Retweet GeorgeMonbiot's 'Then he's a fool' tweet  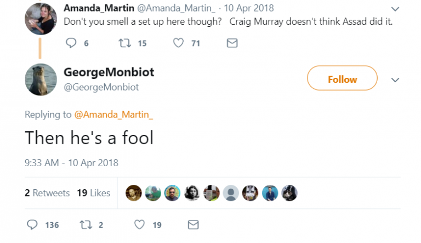pyautogui.click(x=87, y=224)
